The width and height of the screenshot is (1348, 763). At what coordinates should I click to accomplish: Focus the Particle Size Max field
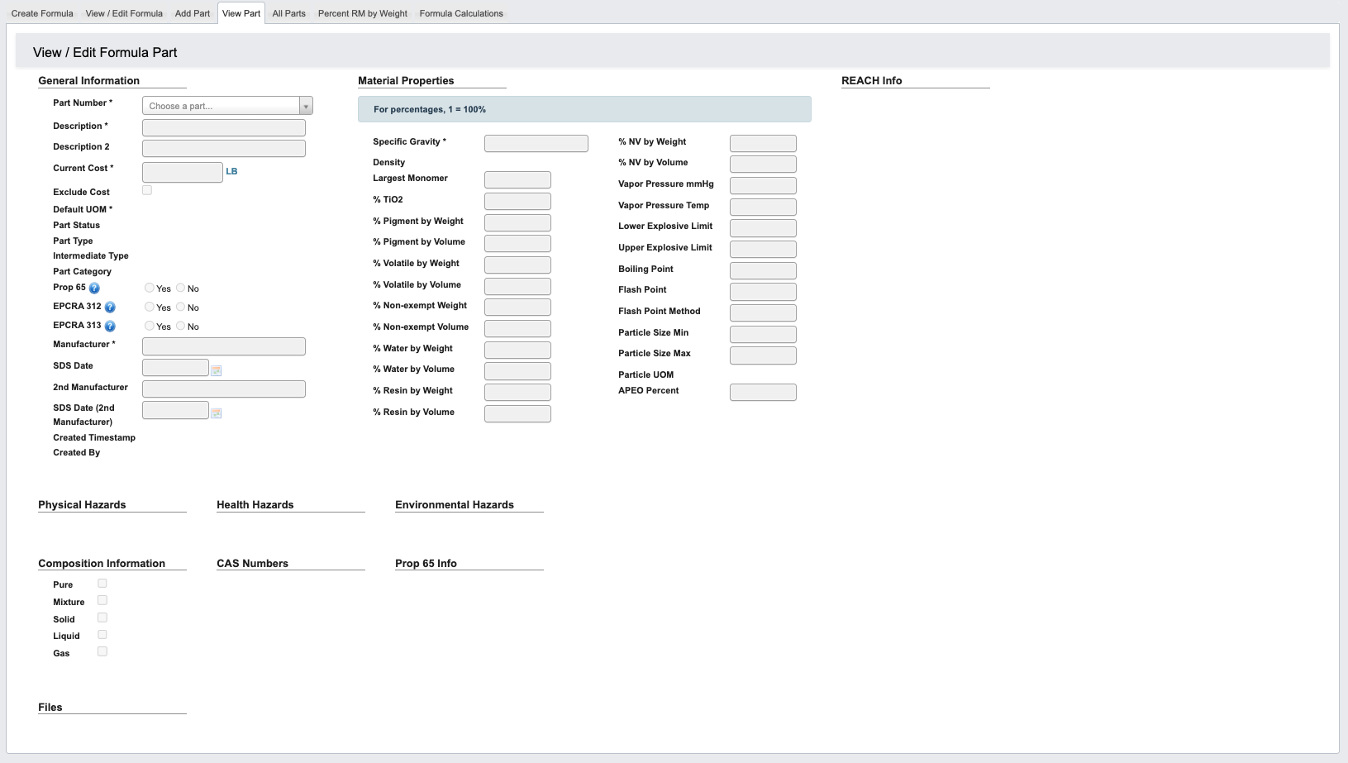click(x=763, y=355)
